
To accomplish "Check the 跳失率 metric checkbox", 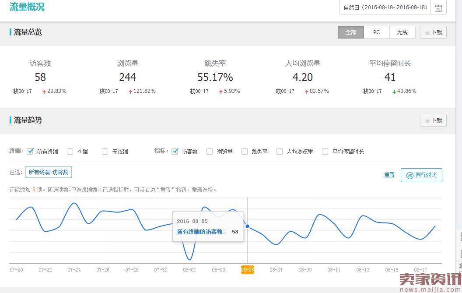I will point(245,152).
